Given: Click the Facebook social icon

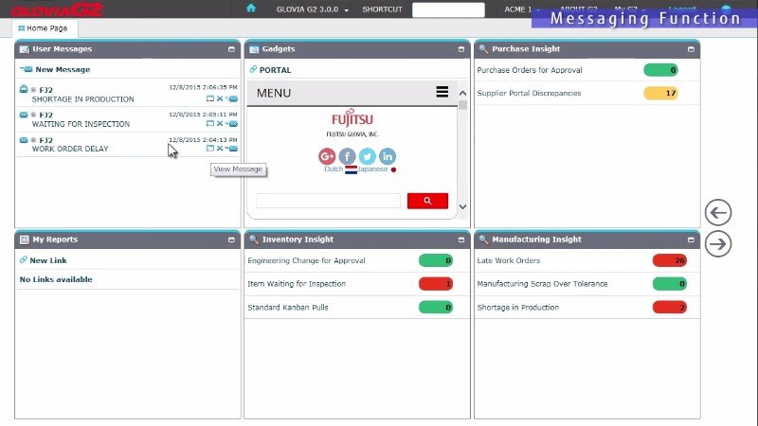Looking at the screenshot, I should 348,156.
